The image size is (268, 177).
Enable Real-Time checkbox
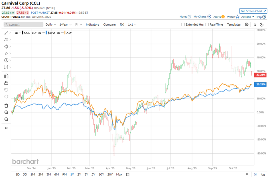point(207,25)
